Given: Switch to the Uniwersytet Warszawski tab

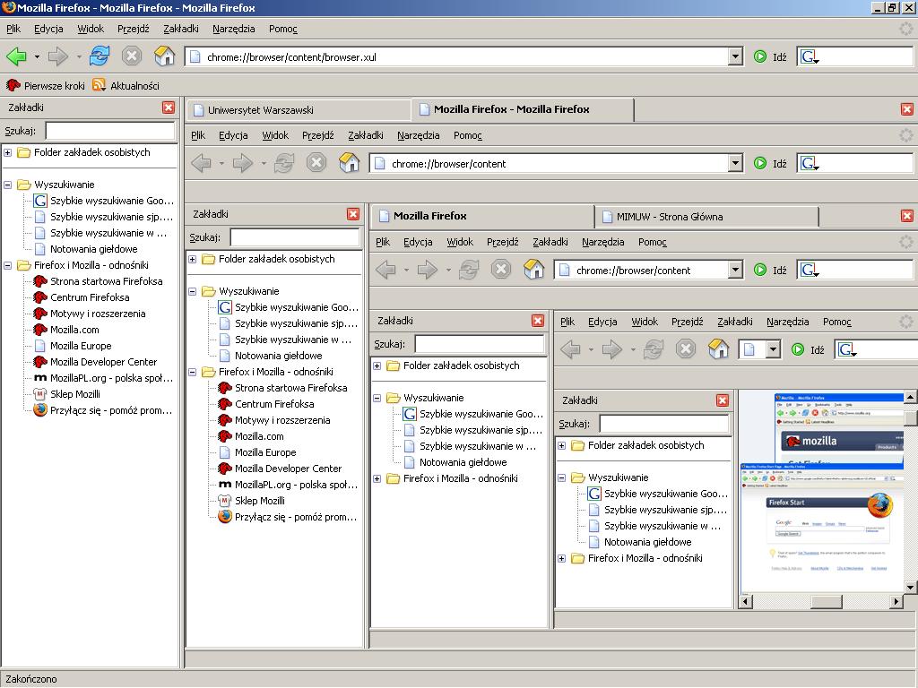Looking at the screenshot, I should tap(299, 110).
